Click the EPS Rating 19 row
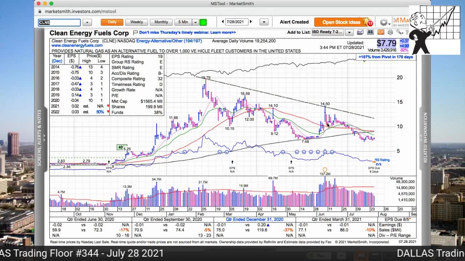The image size is (465, 261). [137, 57]
